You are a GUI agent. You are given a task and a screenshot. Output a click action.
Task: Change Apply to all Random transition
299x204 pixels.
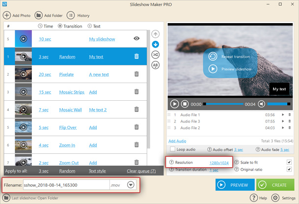67,171
